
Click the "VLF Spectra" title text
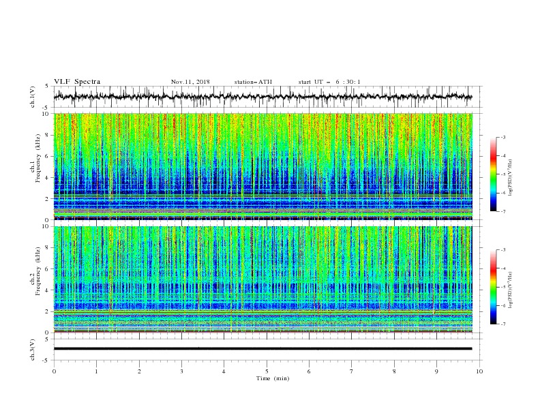(x=77, y=82)
